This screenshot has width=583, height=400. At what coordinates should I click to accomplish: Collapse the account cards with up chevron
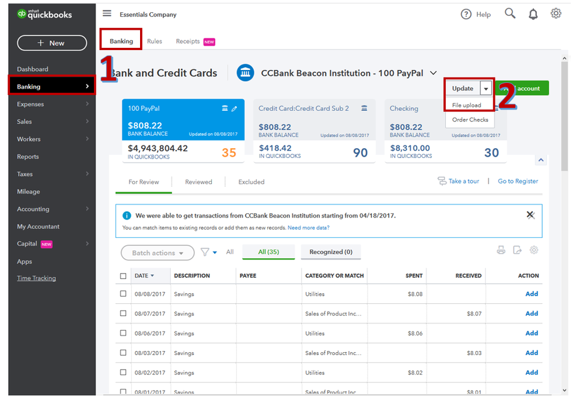click(x=541, y=160)
